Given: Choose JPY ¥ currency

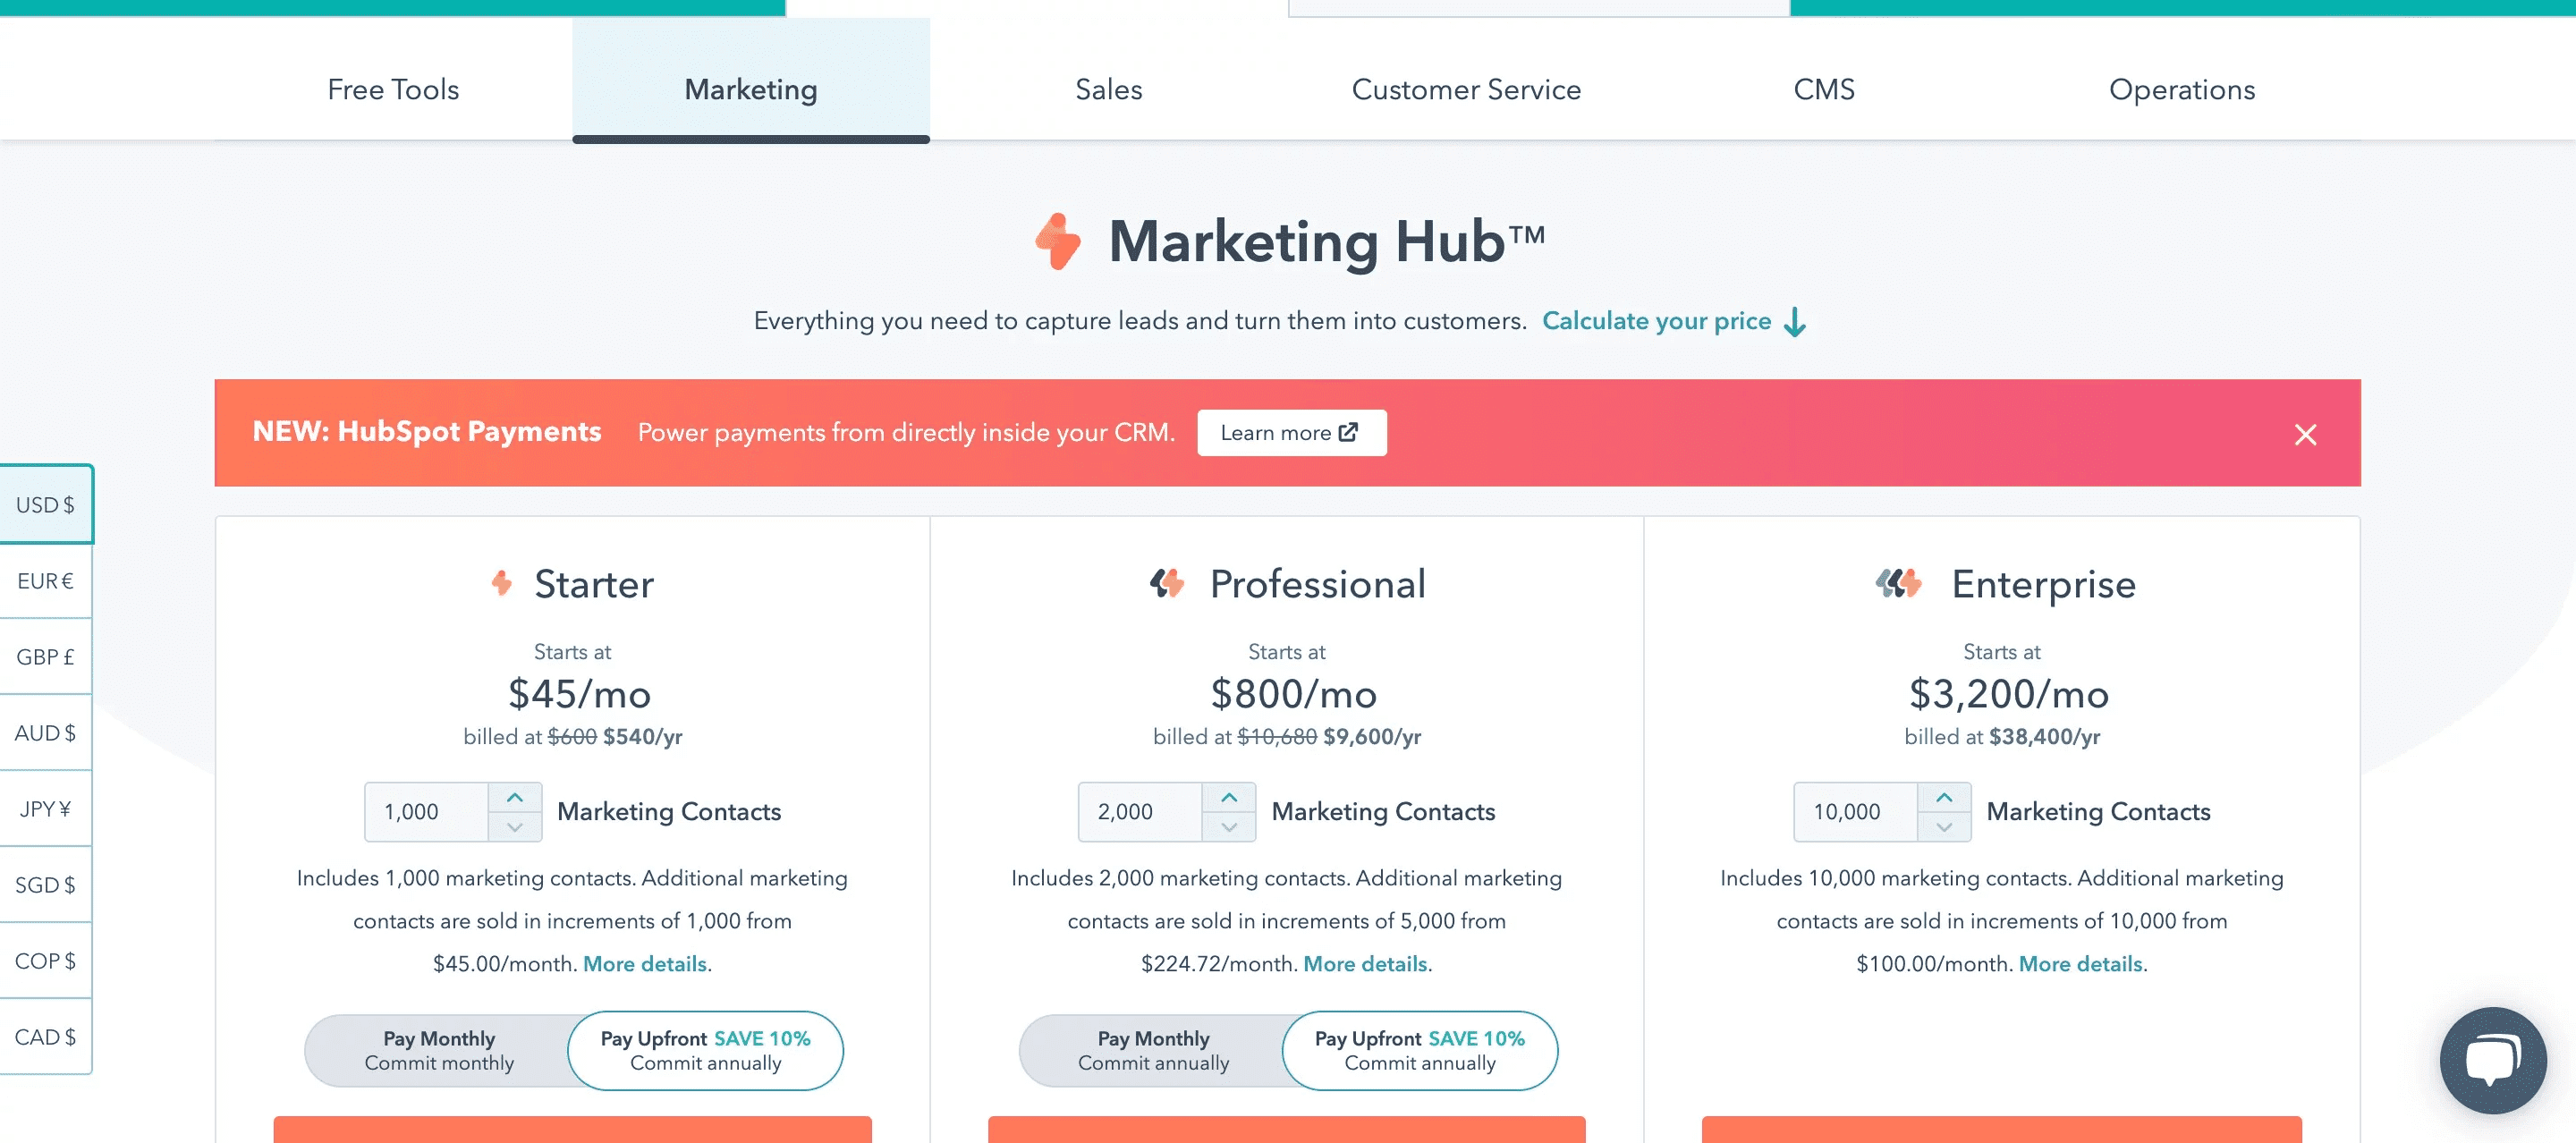Looking at the screenshot, I should [45, 809].
